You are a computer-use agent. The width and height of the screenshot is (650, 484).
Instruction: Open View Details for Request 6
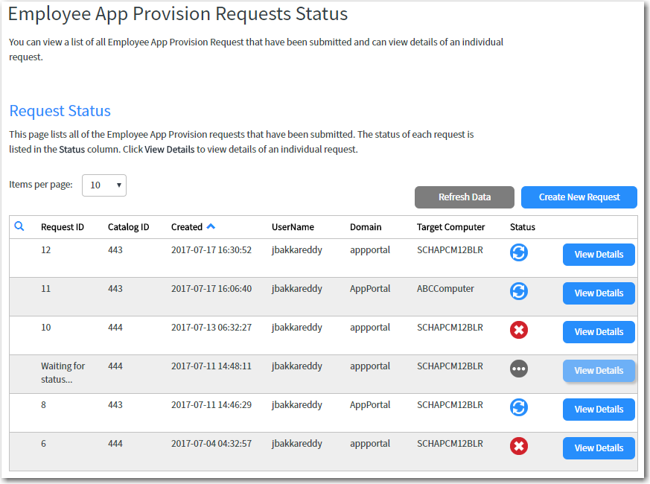point(599,448)
